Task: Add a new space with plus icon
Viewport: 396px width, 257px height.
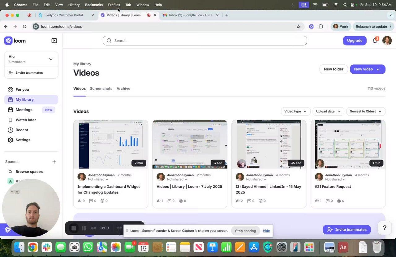Action: [x=54, y=162]
